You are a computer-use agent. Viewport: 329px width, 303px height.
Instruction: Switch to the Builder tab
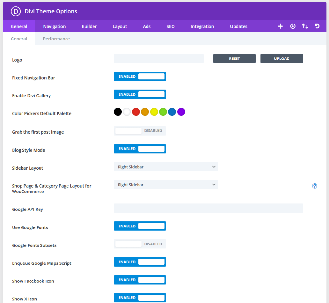(x=89, y=26)
